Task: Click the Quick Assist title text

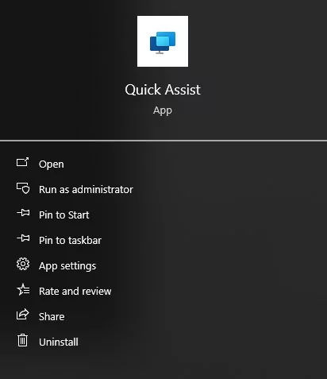Action: [163, 90]
